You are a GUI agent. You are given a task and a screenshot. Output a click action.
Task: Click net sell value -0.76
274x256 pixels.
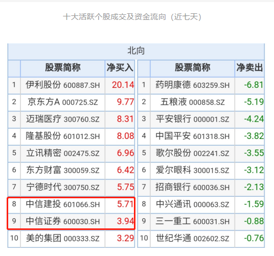pos(254,238)
